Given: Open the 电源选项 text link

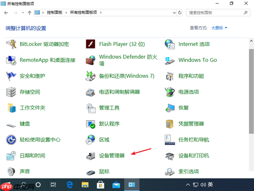Looking at the screenshot, I should pyautogui.click(x=188, y=92).
